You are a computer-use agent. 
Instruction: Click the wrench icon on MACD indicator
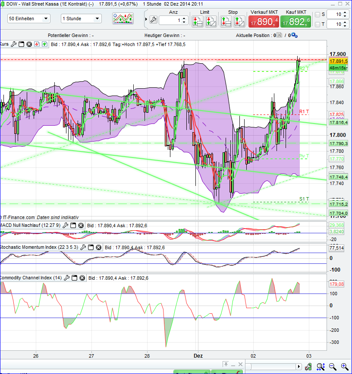[x=65, y=225]
